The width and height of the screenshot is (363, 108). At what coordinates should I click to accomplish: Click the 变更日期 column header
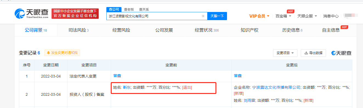[51, 65]
